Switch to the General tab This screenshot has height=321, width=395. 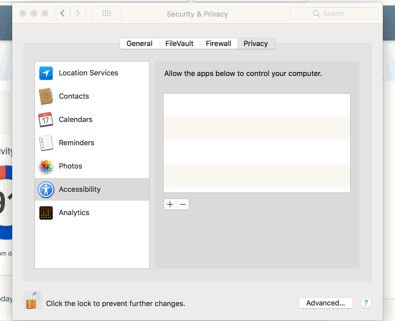(x=140, y=44)
